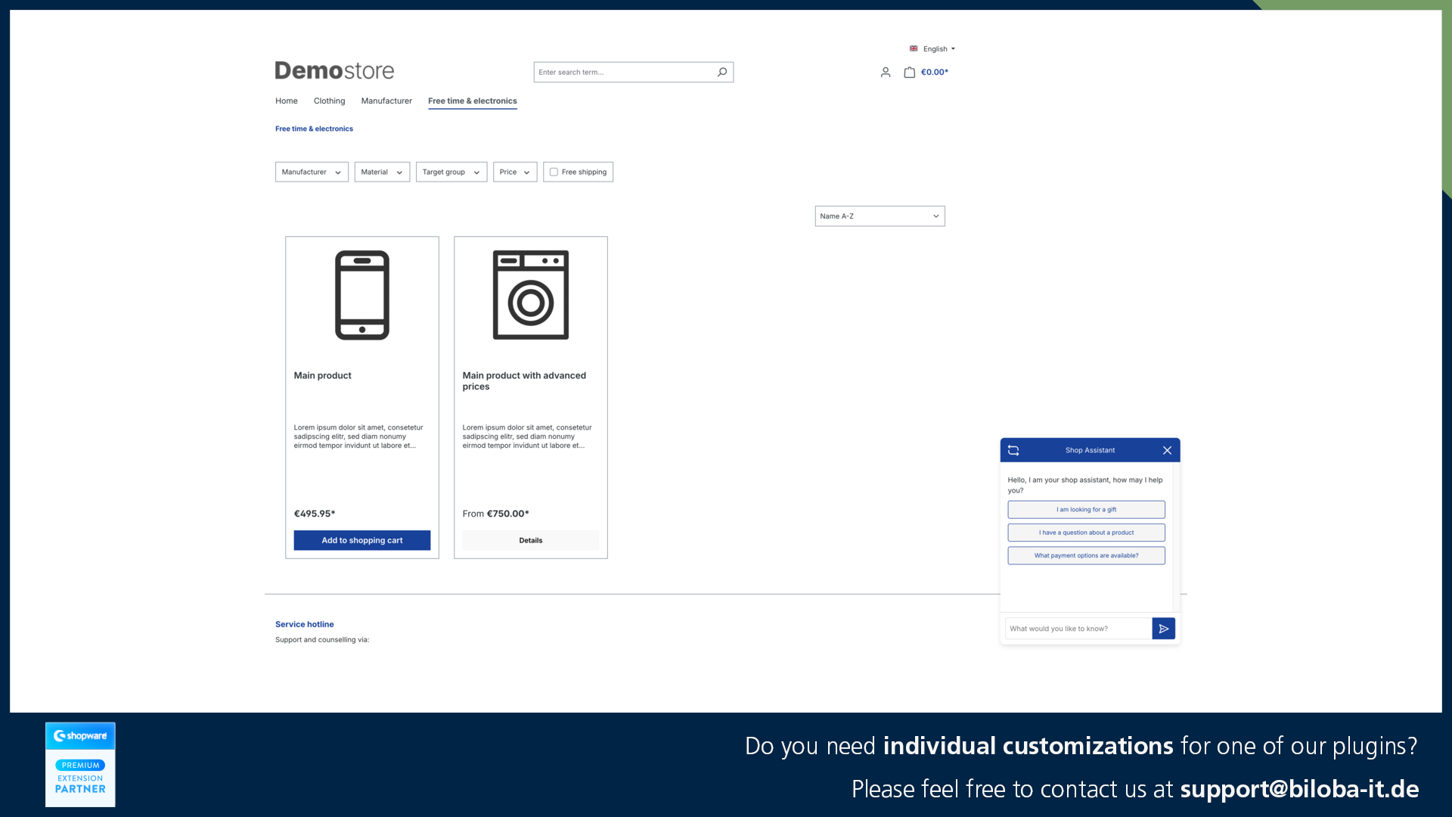Focus the 'What would you like to know?' field

click(x=1078, y=629)
